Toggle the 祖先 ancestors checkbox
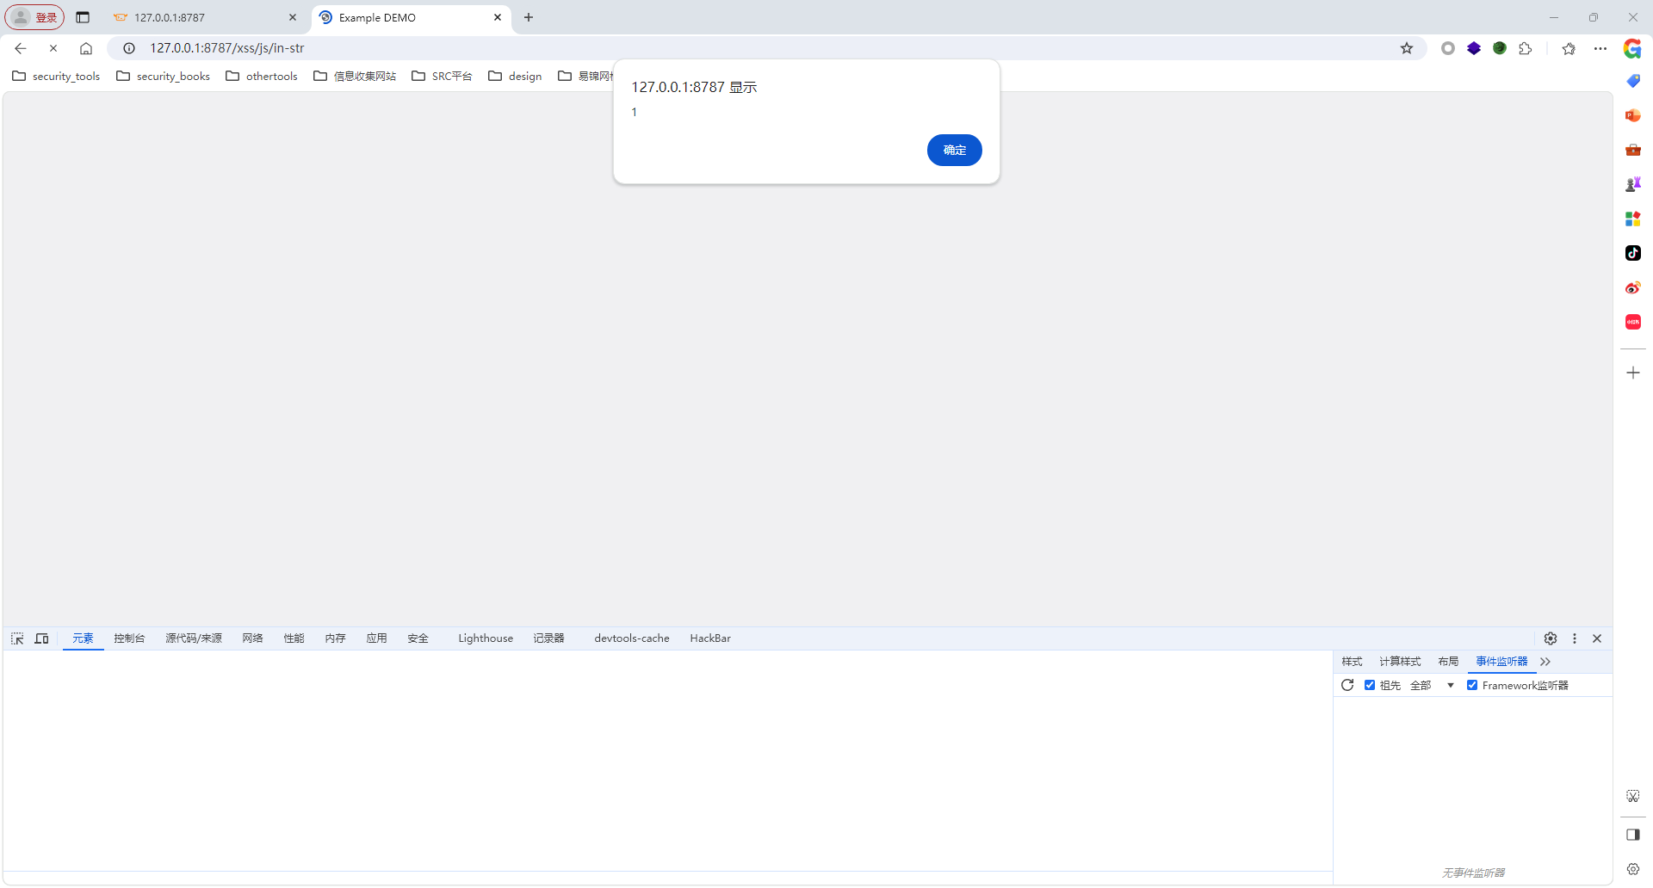Viewport: 1653px width, 888px height. [1370, 685]
